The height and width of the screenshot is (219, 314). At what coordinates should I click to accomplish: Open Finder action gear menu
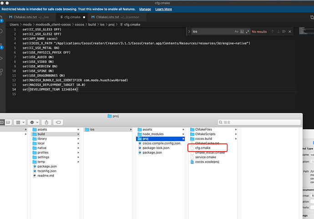click(x=34, y=122)
